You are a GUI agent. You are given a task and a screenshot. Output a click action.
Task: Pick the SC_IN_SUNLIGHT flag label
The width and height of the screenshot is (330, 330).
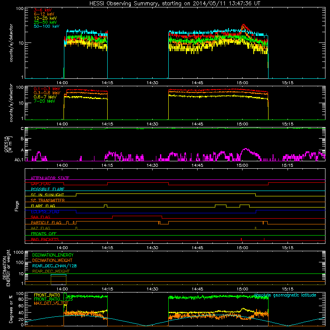[47, 195]
